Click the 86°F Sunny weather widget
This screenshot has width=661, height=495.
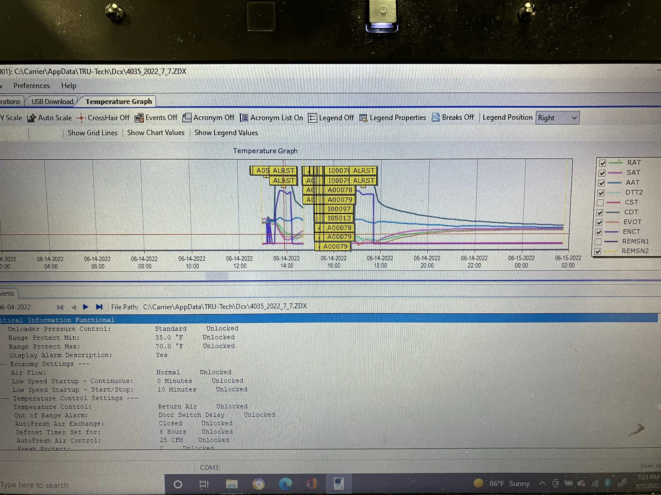502,483
